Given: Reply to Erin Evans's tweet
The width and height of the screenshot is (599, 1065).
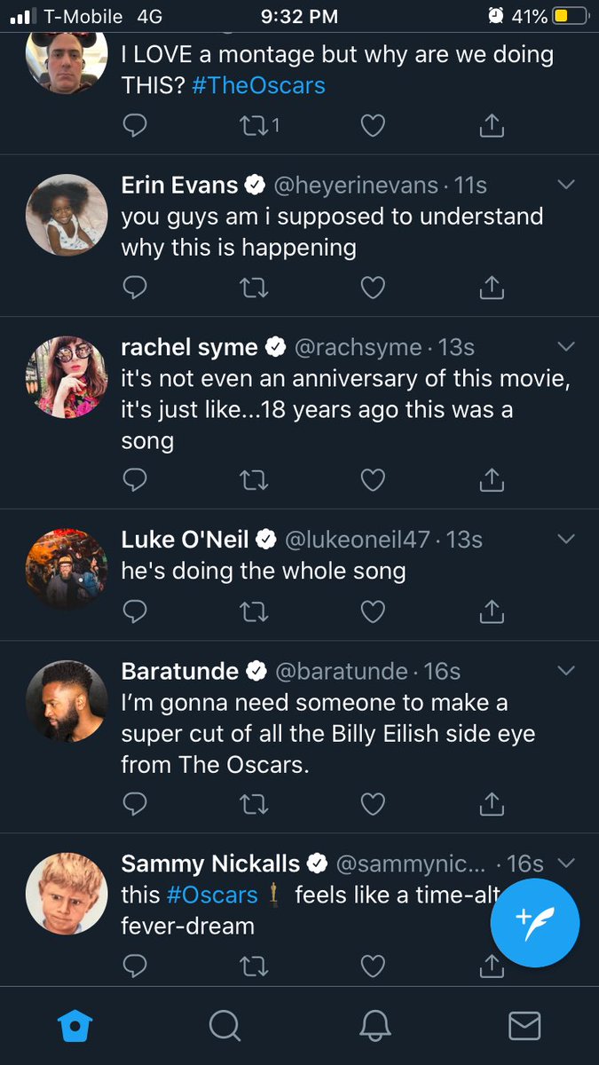Looking at the screenshot, I should tap(134, 288).
